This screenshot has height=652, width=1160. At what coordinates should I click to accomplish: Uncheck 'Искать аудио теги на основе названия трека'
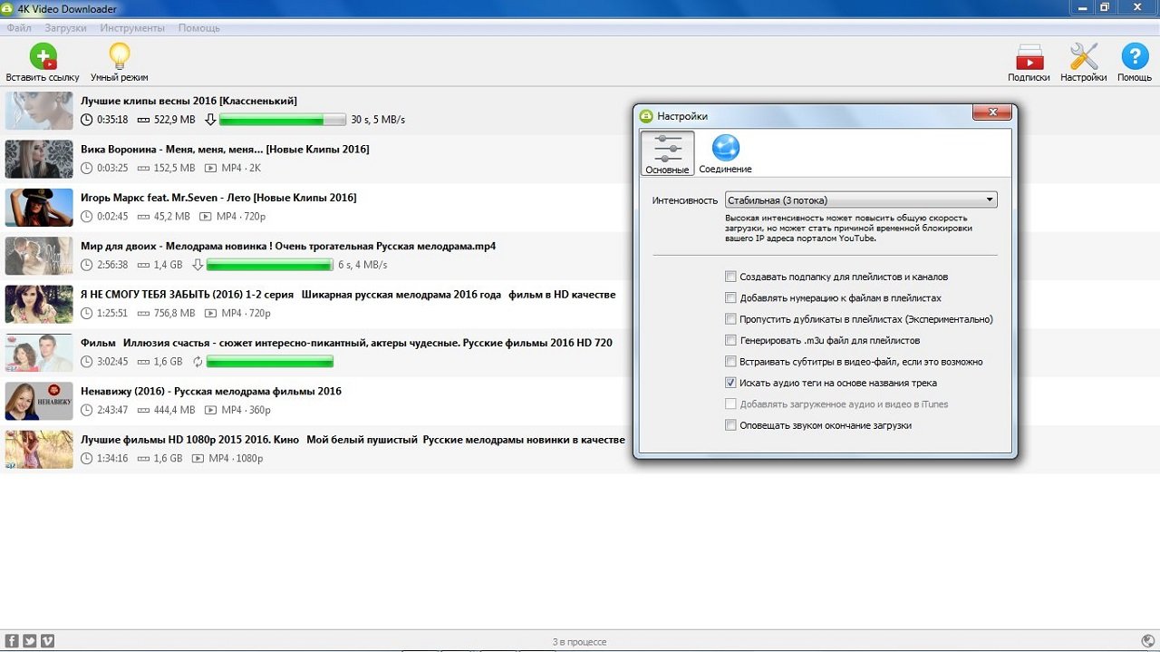[x=730, y=384]
